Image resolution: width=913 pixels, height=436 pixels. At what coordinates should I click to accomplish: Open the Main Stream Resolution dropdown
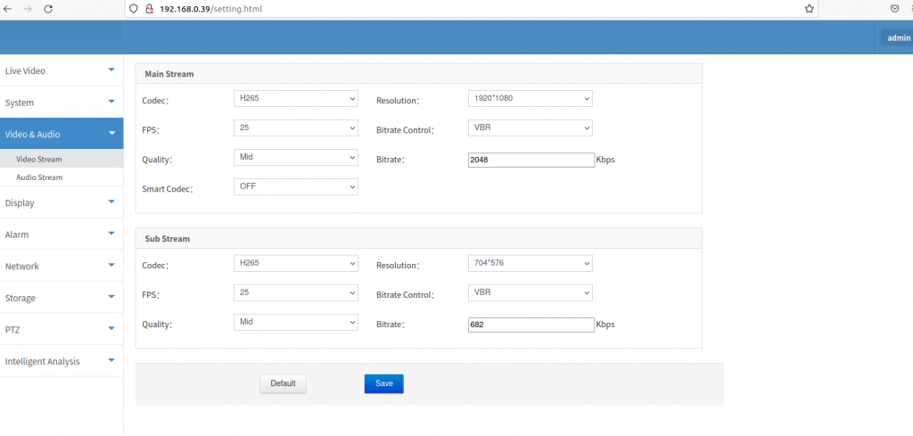pos(530,99)
